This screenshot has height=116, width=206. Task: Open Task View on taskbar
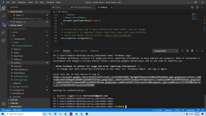click(x=50, y=114)
